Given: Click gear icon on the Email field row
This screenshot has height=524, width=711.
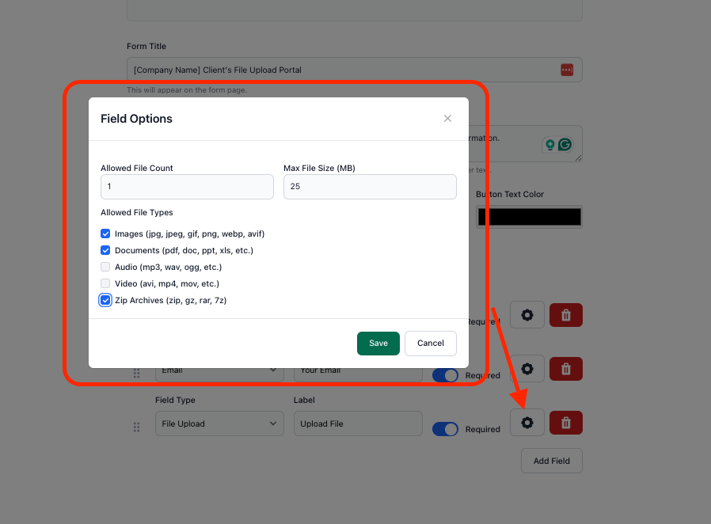Looking at the screenshot, I should (527, 369).
